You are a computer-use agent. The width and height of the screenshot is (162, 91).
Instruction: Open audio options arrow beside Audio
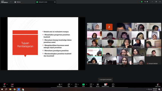point(7,84)
